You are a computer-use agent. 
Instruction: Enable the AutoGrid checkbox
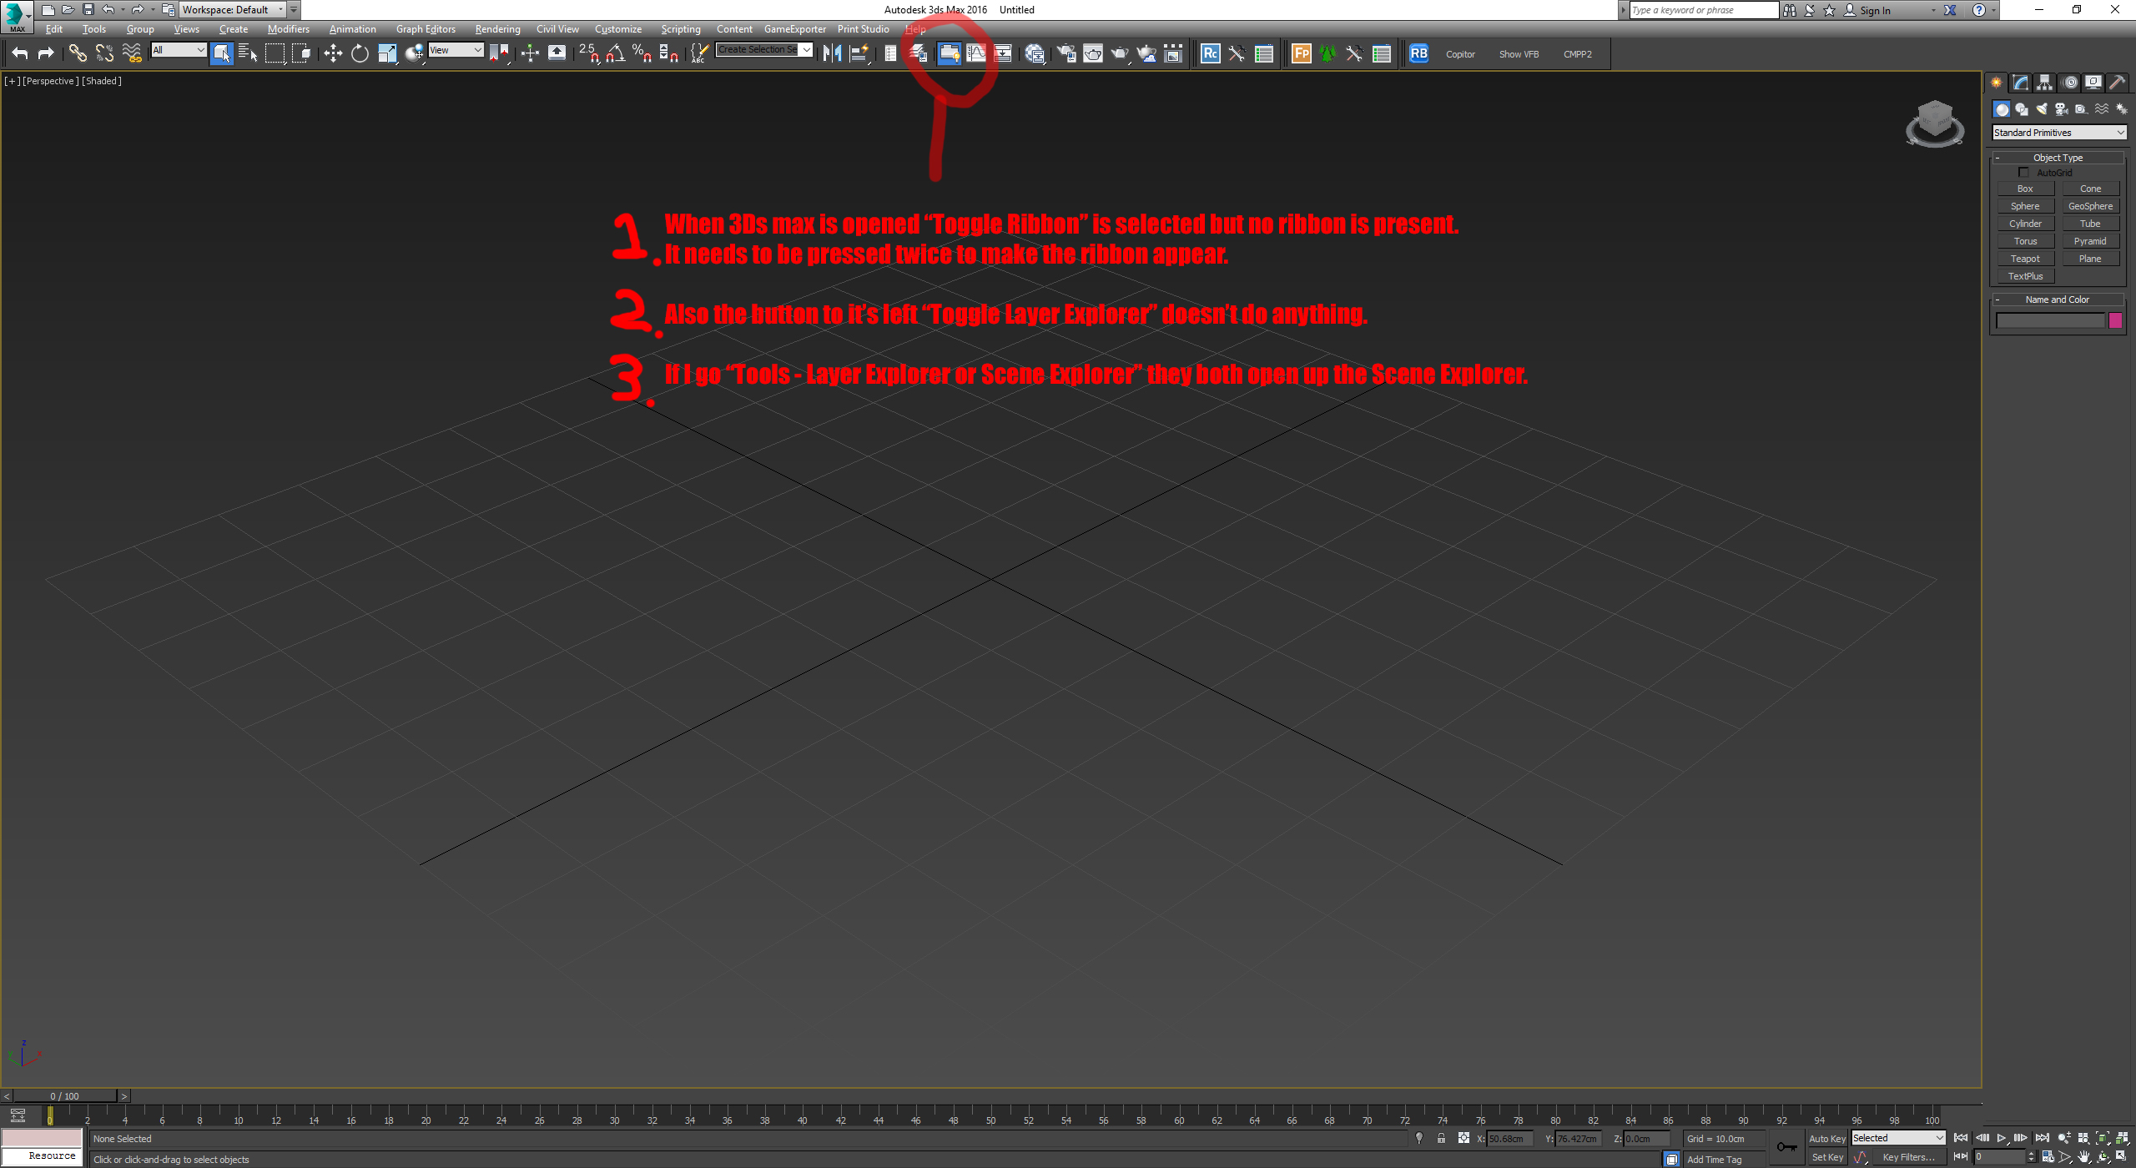pos(2023,173)
